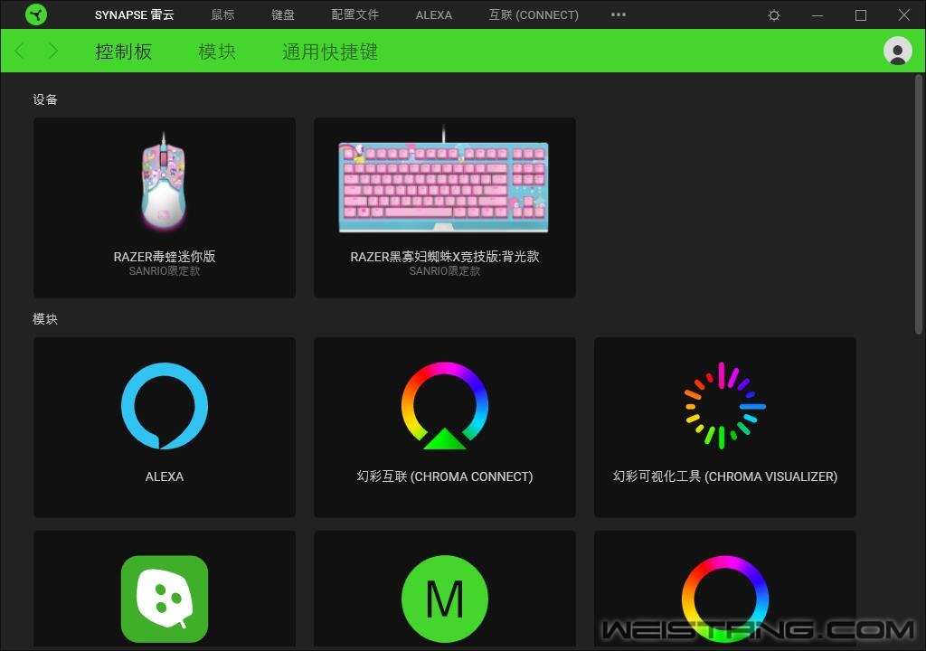Go back with the left arrow
This screenshot has width=926, height=651.
coord(20,51)
